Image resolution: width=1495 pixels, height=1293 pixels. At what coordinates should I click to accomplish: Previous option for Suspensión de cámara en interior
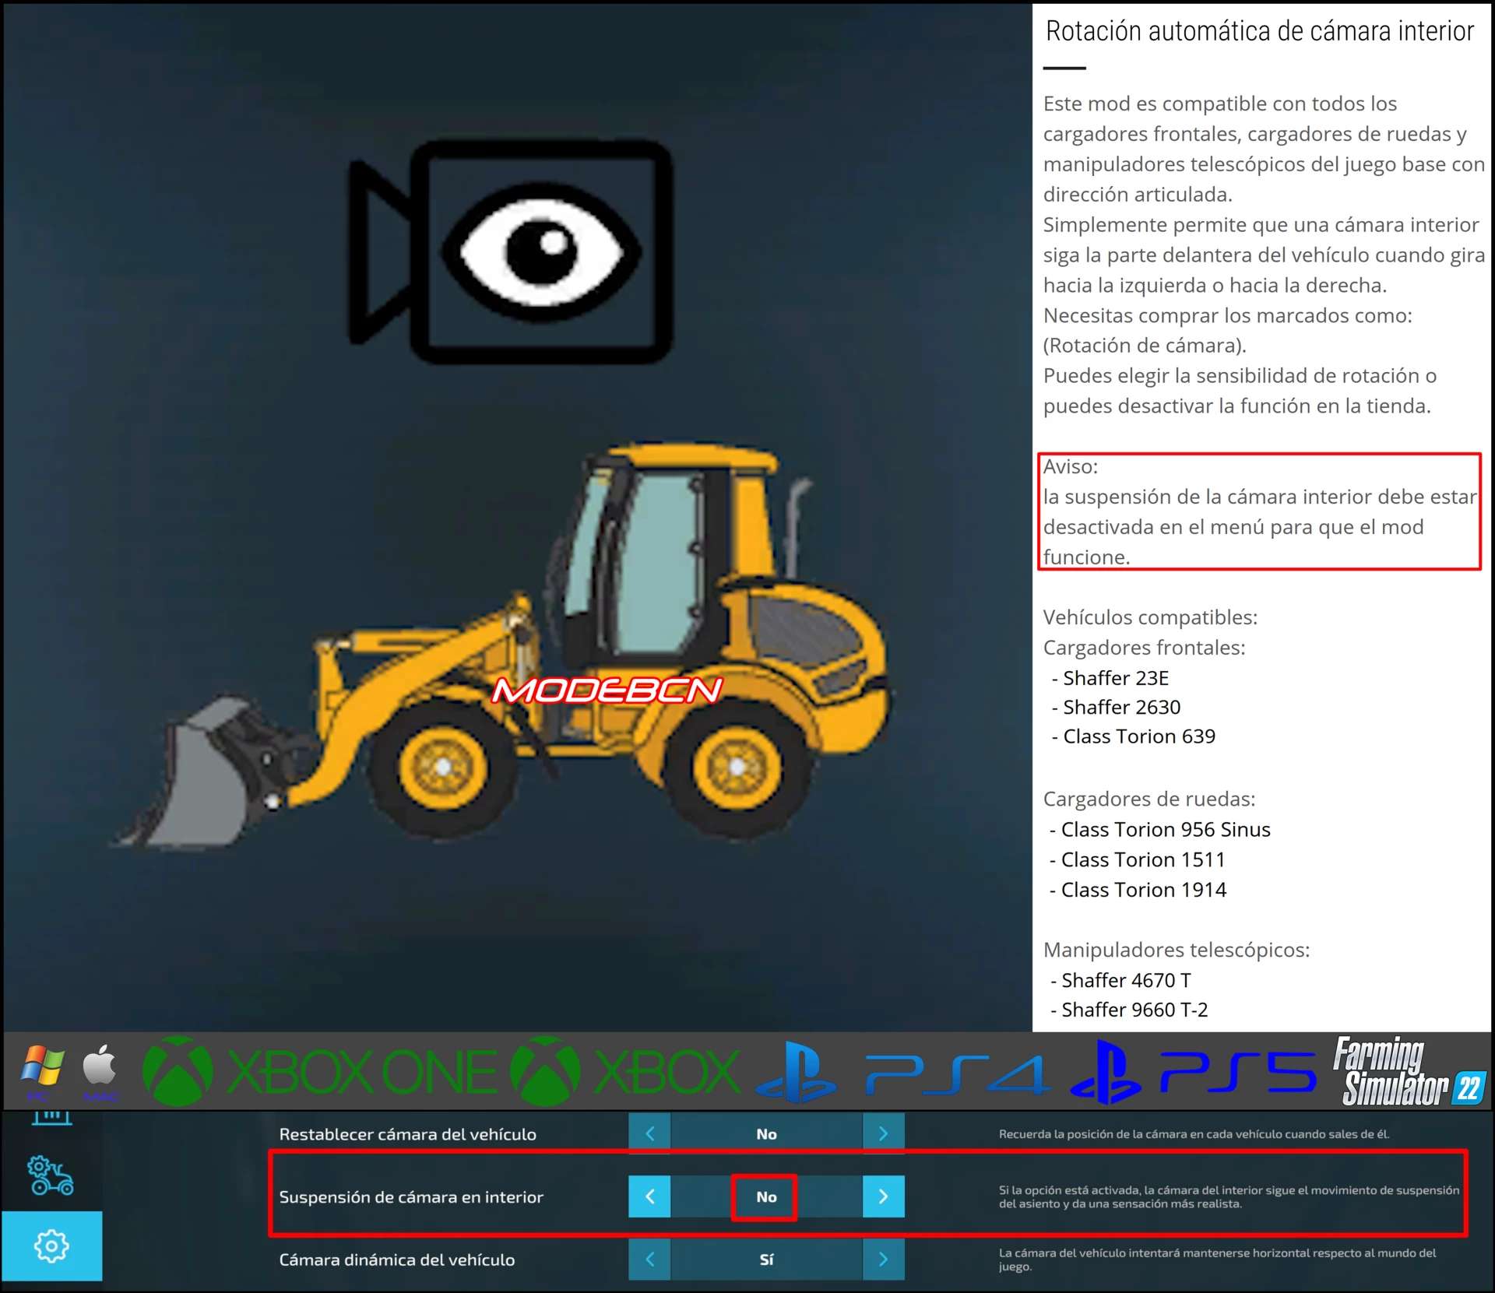[649, 1196]
